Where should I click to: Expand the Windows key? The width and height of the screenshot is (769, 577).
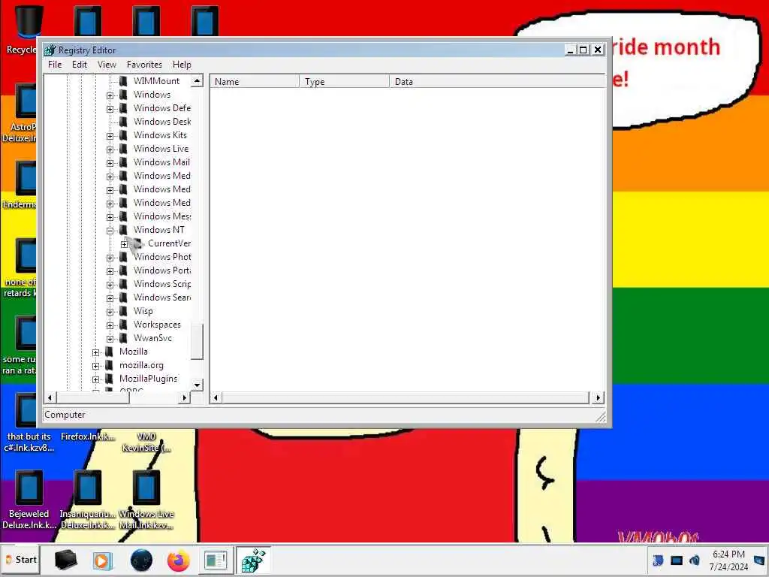click(x=110, y=95)
